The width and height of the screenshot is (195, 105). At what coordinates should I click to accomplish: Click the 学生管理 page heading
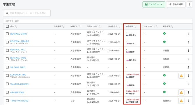9,4
